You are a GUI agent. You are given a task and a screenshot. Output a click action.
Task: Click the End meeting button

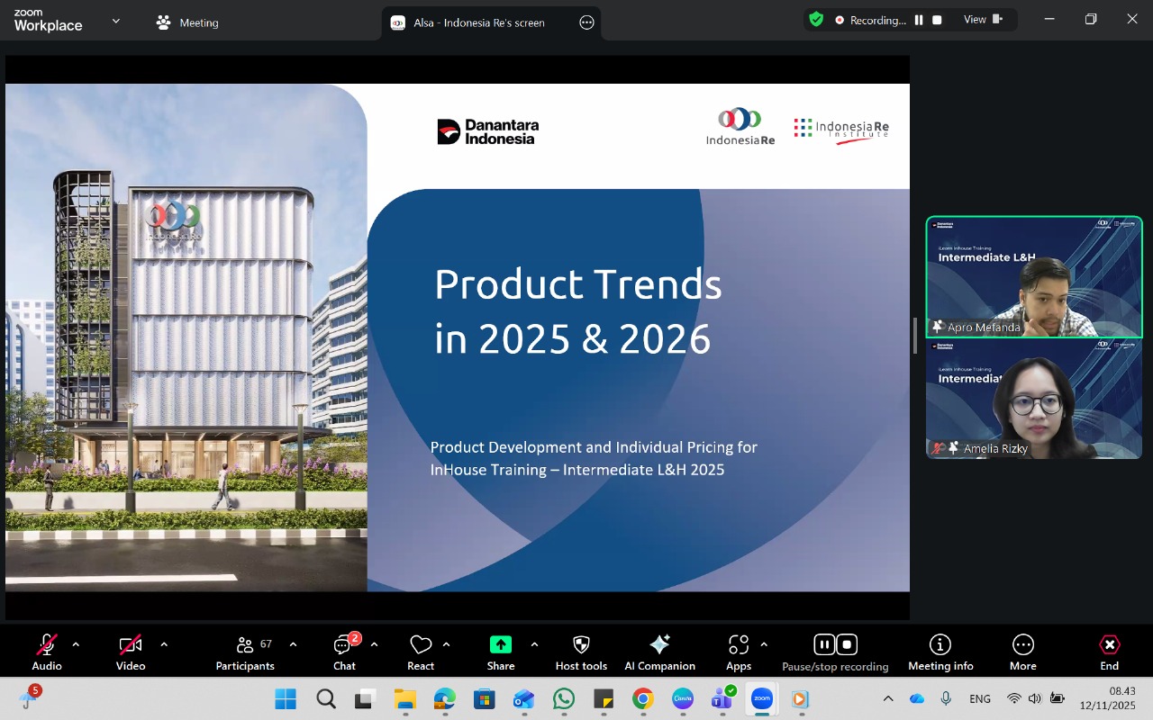pyautogui.click(x=1109, y=652)
